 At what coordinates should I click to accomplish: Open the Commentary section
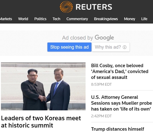tap(77, 19)
